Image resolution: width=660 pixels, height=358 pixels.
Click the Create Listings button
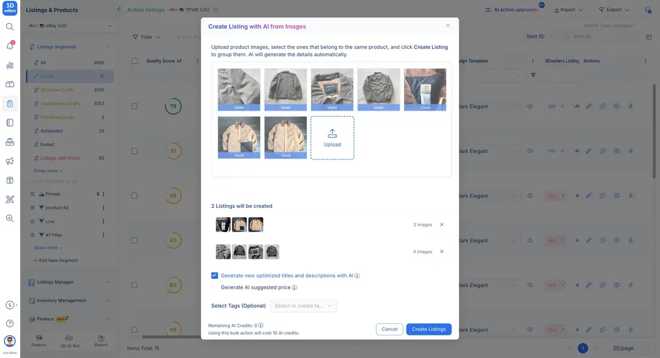429,329
